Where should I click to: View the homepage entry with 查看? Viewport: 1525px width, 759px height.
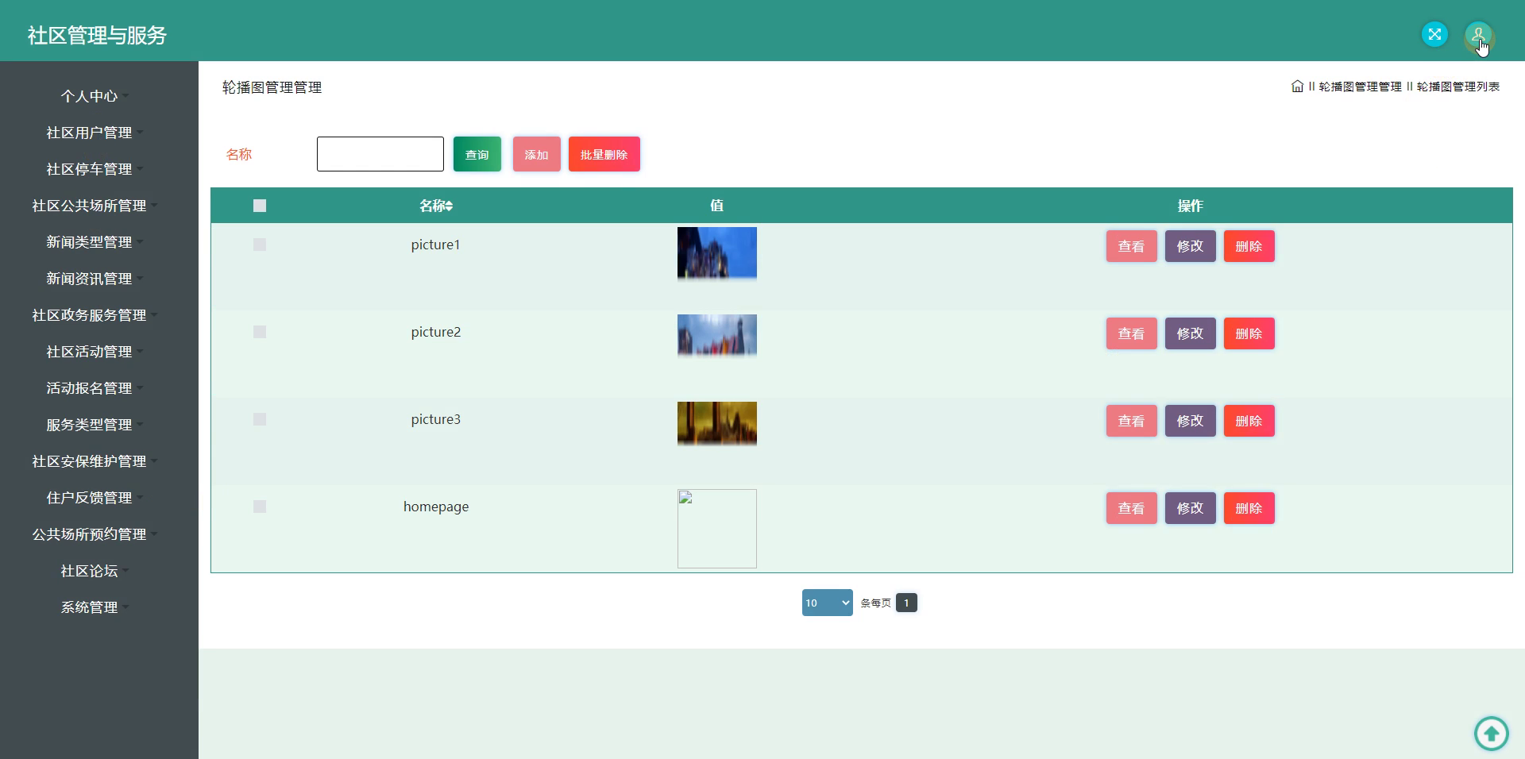click(1132, 508)
